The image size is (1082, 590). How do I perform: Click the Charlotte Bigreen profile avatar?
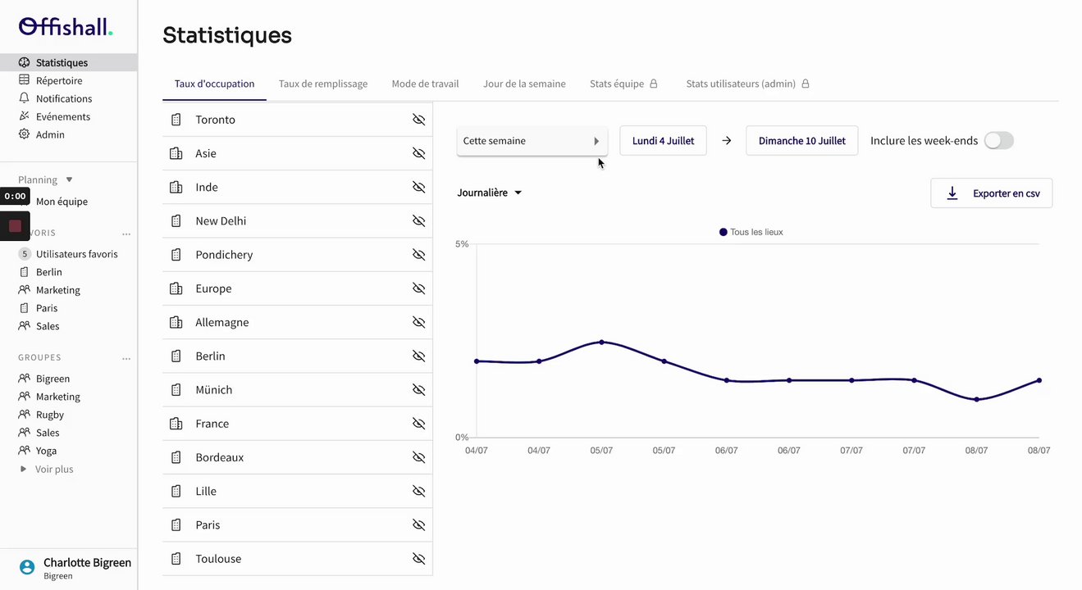(x=27, y=567)
